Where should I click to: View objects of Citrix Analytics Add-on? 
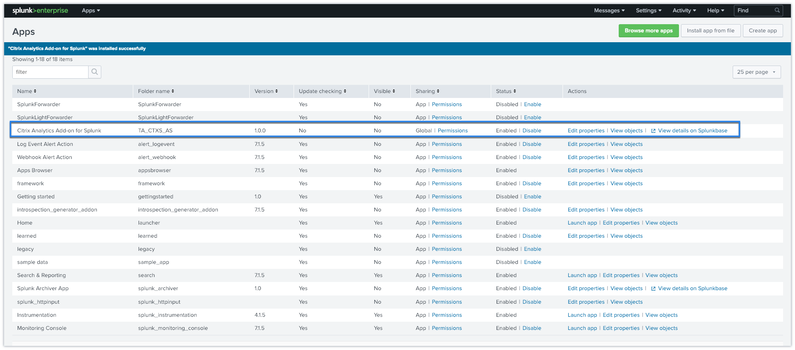(x=626, y=131)
